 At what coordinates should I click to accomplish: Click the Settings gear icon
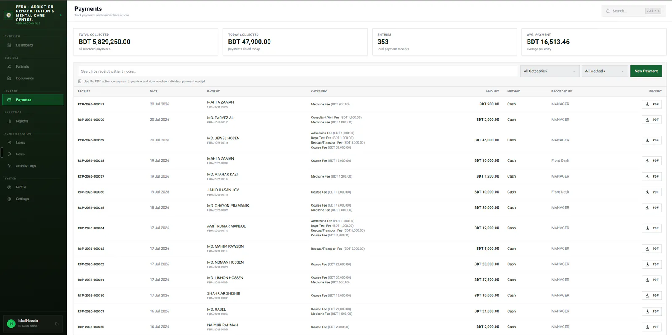pyautogui.click(x=9, y=199)
